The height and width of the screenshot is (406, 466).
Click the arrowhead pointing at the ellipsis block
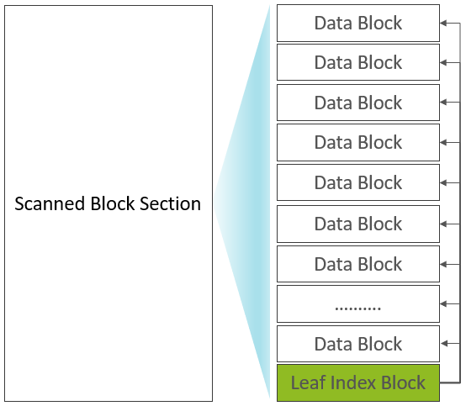tap(443, 303)
